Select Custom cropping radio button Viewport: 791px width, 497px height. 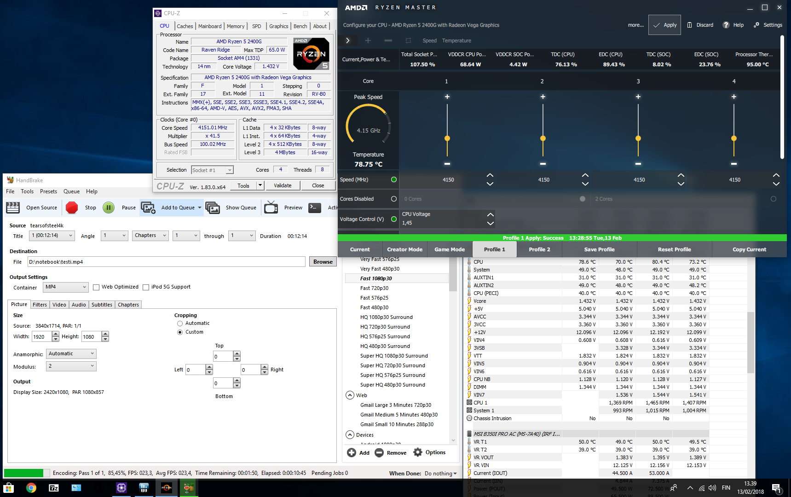tap(180, 332)
